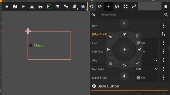This screenshot has height=95, width=170.
Task: Open the list menu icon in toolbar
Action: 6,7
